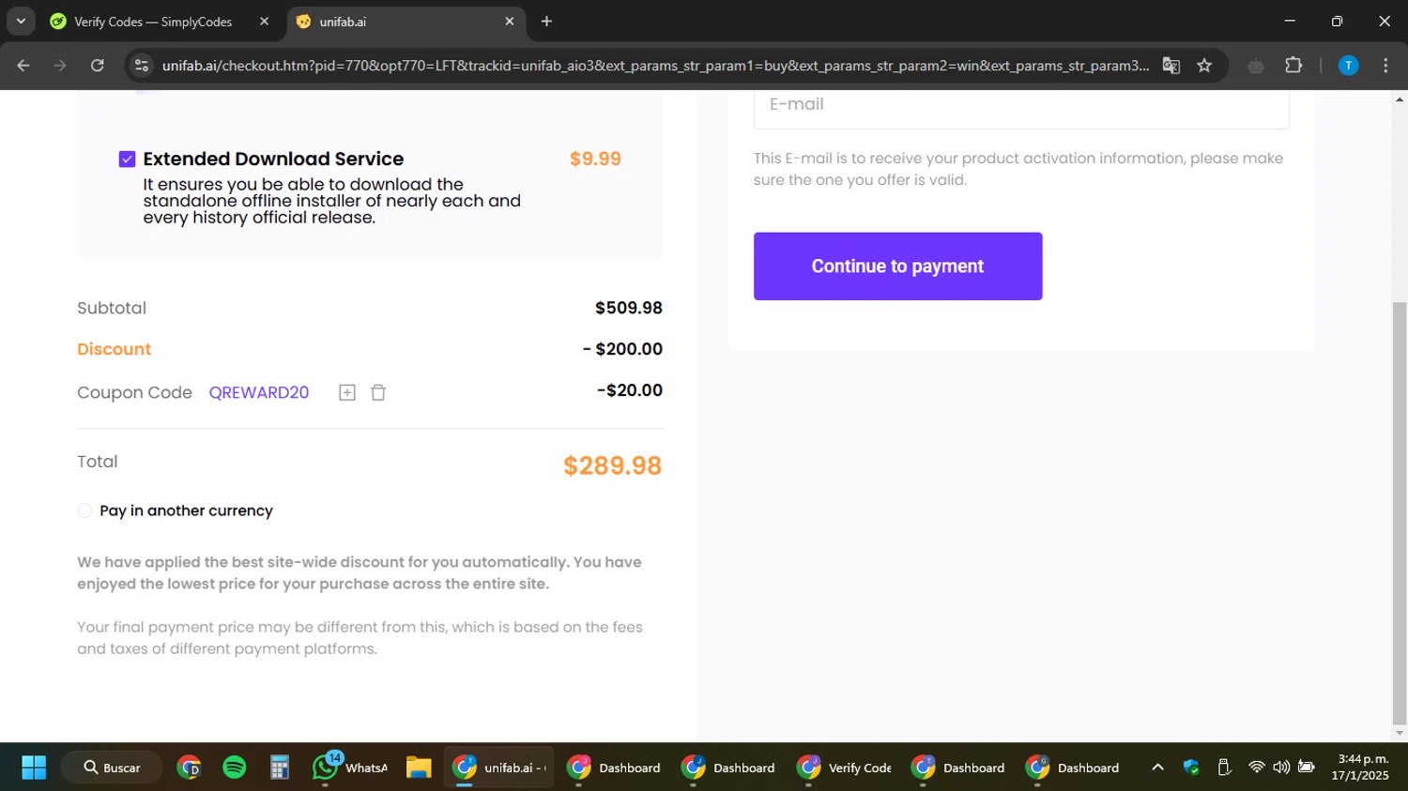Open the Wi-Fi network tray icon
The image size is (1408, 791).
(1256, 768)
